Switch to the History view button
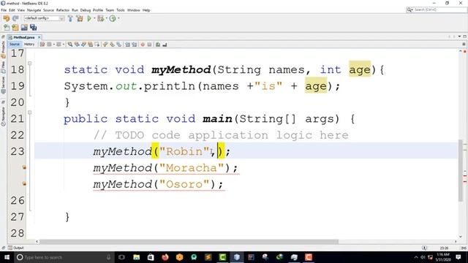Screen dimensions: 468x263 click(29, 44)
